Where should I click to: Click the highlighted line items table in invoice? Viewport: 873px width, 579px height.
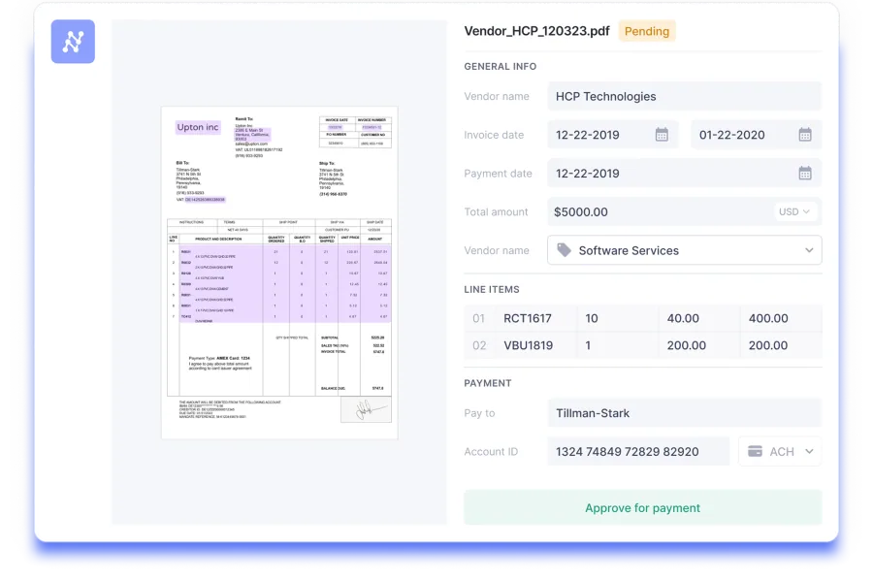pyautogui.click(x=285, y=284)
